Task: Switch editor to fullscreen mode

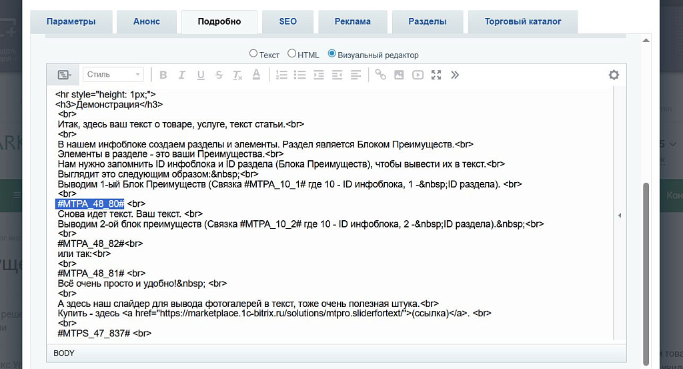Action: click(436, 75)
